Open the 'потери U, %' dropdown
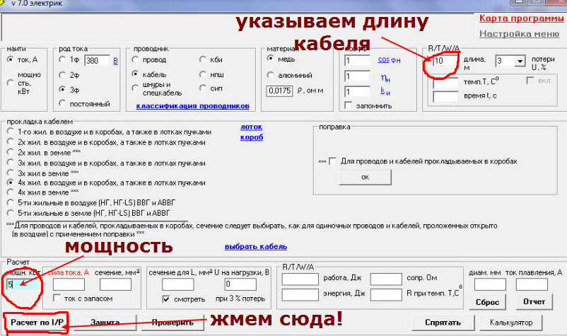The width and height of the screenshot is (567, 336). coord(520,61)
